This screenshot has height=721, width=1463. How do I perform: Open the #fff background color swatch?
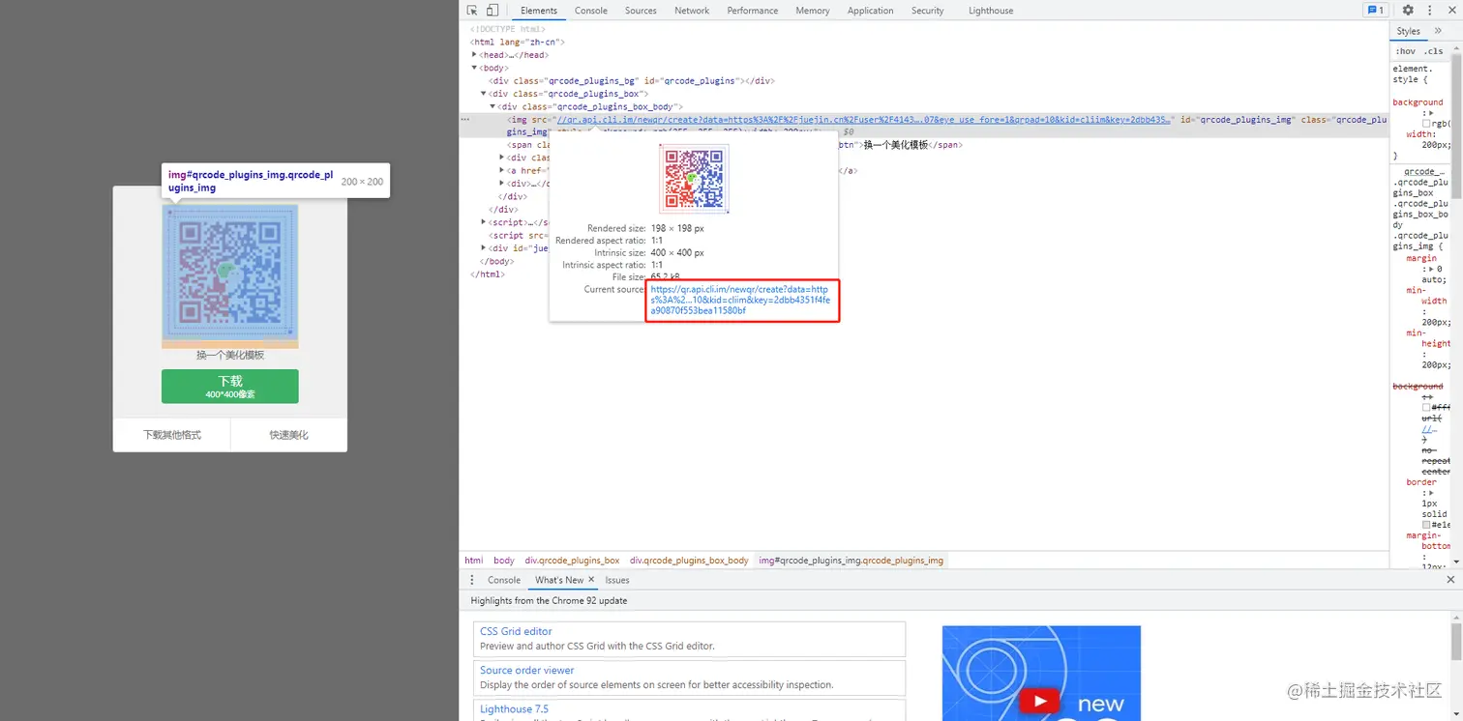coord(1426,407)
